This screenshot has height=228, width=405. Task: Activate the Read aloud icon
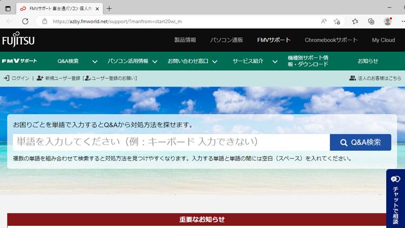[x=323, y=22]
